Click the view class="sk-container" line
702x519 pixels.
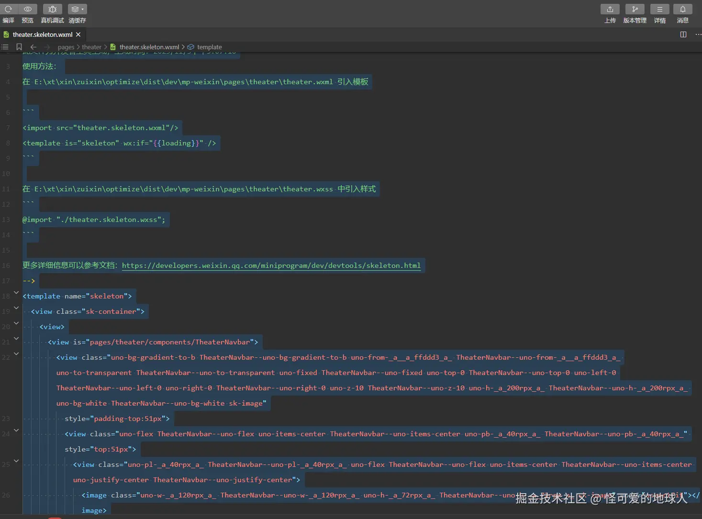click(88, 311)
